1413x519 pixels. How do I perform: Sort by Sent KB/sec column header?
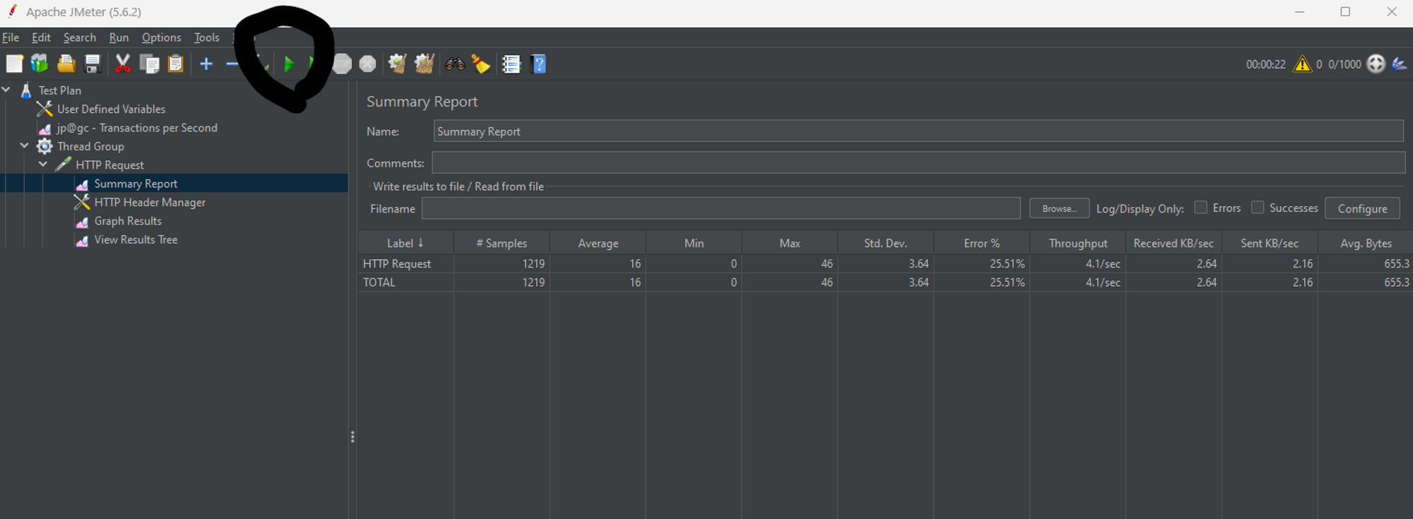point(1270,243)
